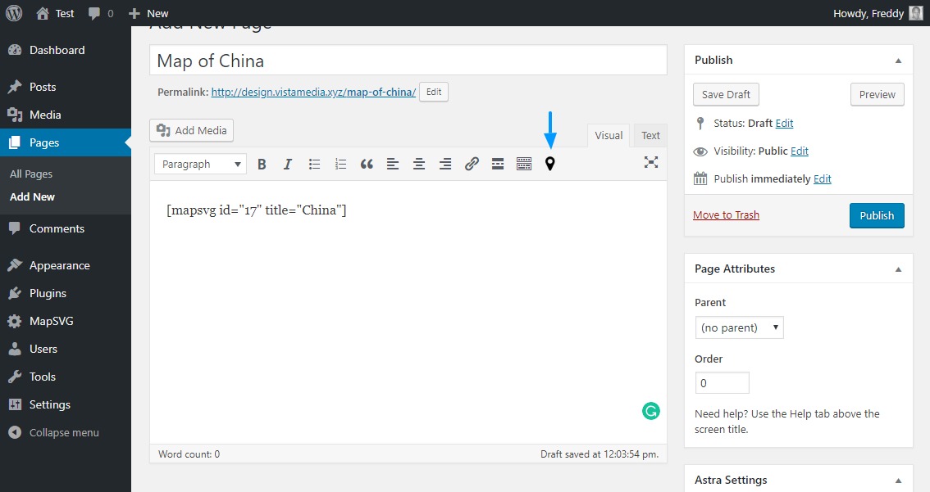Collapse the Publish panel
The width and height of the screenshot is (930, 492).
point(898,61)
